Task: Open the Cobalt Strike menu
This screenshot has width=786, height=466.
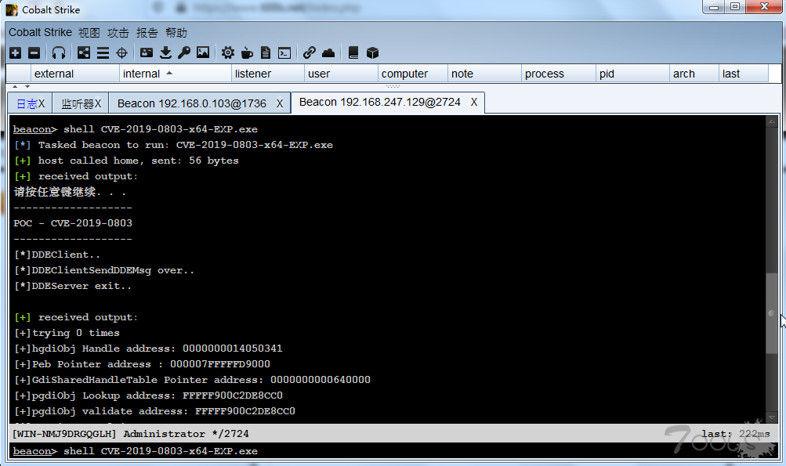Action: click(x=40, y=33)
